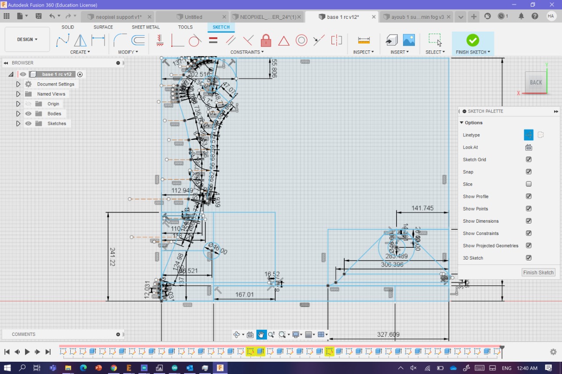Click Finish Sketch button in palette
Viewport: 562px width, 374px height.
click(538, 272)
